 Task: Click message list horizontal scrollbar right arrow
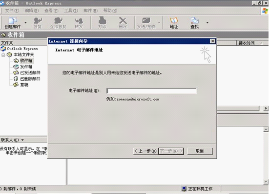[x=266, y=108]
